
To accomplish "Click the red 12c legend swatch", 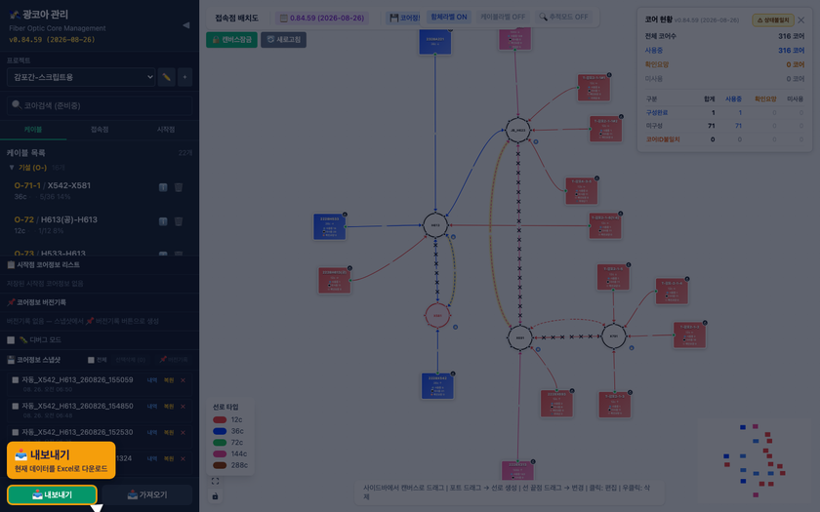I will (220, 420).
